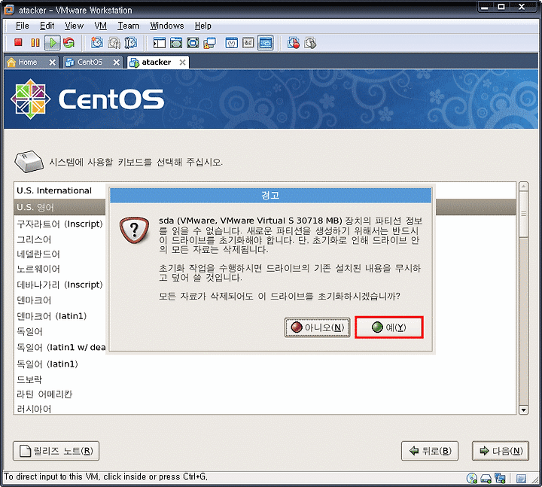Switch to the CentOS tab

pyautogui.click(x=90, y=62)
